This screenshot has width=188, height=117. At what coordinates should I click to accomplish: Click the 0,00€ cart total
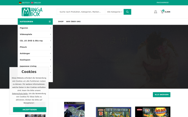[167, 12]
